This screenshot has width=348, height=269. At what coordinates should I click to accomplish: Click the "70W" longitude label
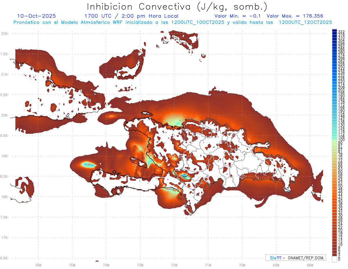242,265
